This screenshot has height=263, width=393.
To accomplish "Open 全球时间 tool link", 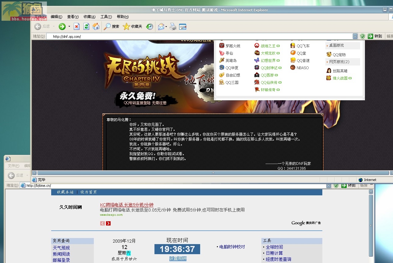I will point(274,247).
